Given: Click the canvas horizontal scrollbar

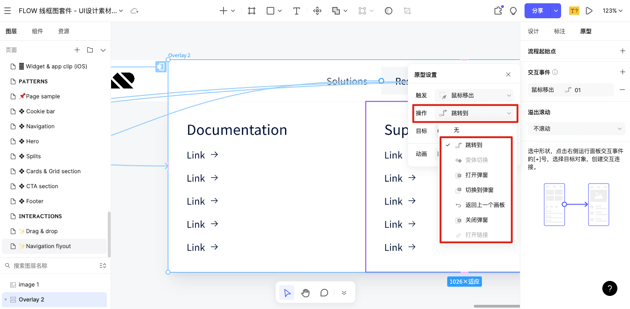Looking at the screenshot, I should coord(496,306).
